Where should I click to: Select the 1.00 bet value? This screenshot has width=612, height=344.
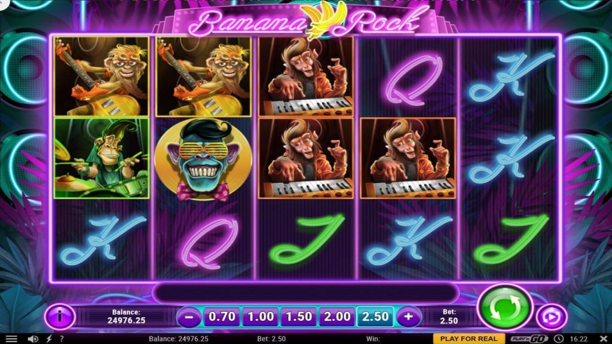[261, 317]
